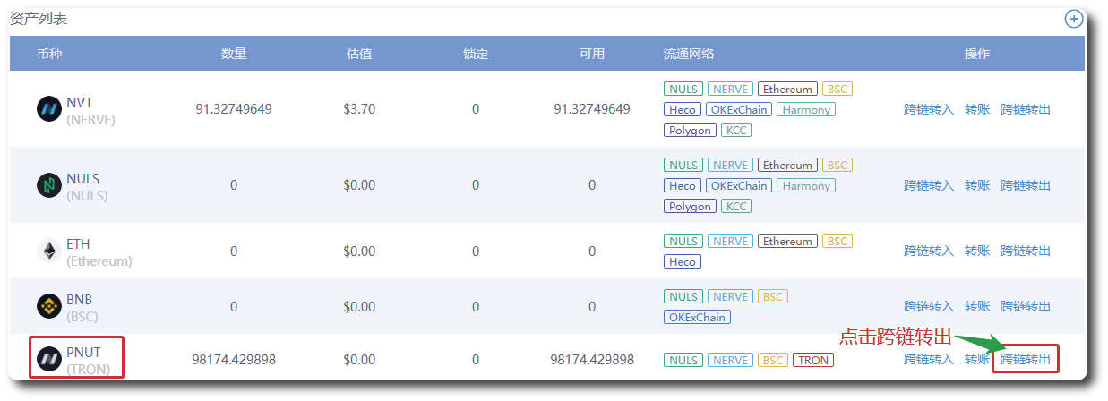This screenshot has width=1108, height=401.
Task: Click the NULS network tag in NVT row
Action: pyautogui.click(x=683, y=90)
